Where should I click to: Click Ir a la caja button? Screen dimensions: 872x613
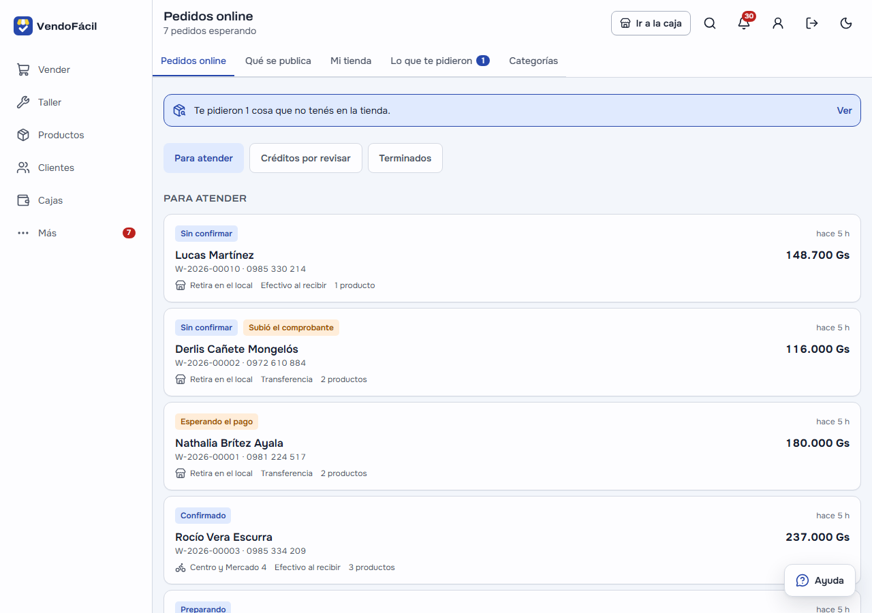click(x=651, y=23)
